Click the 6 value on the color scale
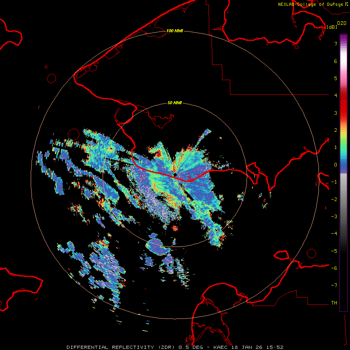The height and width of the screenshot is (350, 350). pyautogui.click(x=336, y=61)
